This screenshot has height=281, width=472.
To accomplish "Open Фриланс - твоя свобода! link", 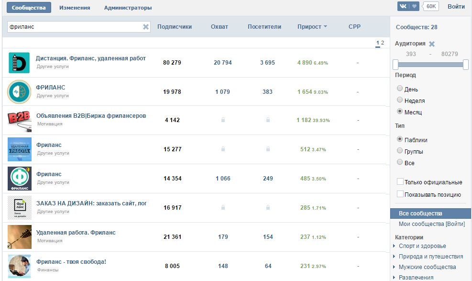I will tap(71, 262).
